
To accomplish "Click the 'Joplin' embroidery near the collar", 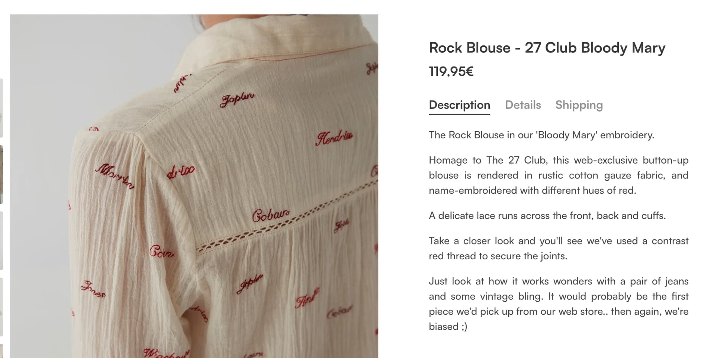I will (x=237, y=99).
